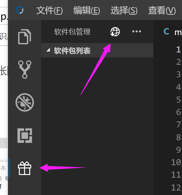Switch to the C file editor tab
182x195 pixels.
[173, 32]
